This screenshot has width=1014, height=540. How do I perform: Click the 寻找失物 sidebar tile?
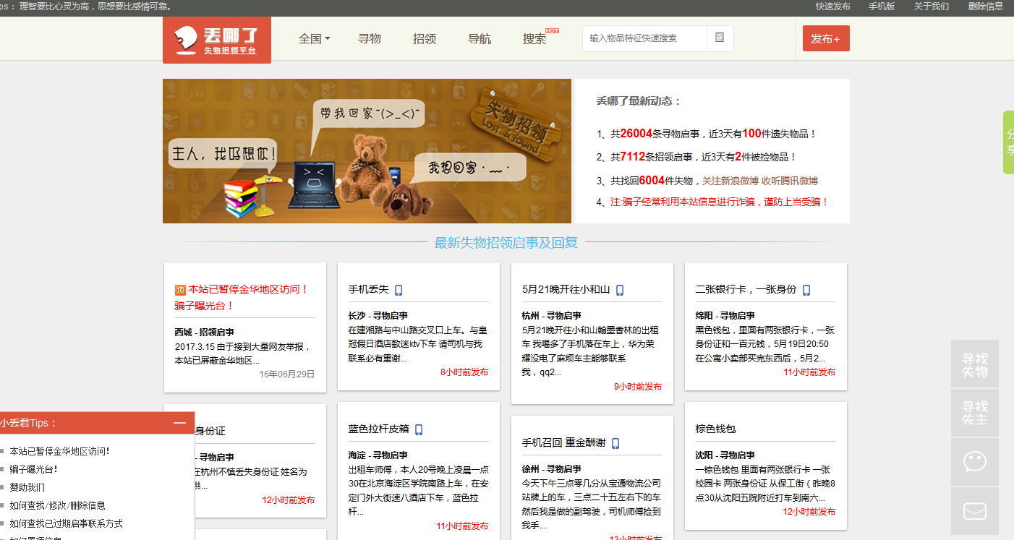pos(974,364)
